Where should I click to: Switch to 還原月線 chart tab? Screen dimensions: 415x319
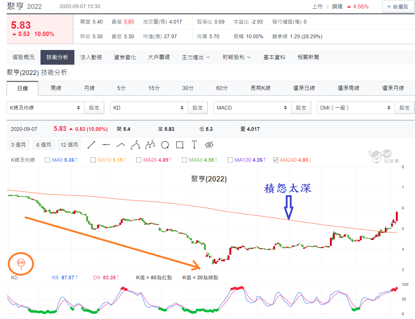[393, 88]
